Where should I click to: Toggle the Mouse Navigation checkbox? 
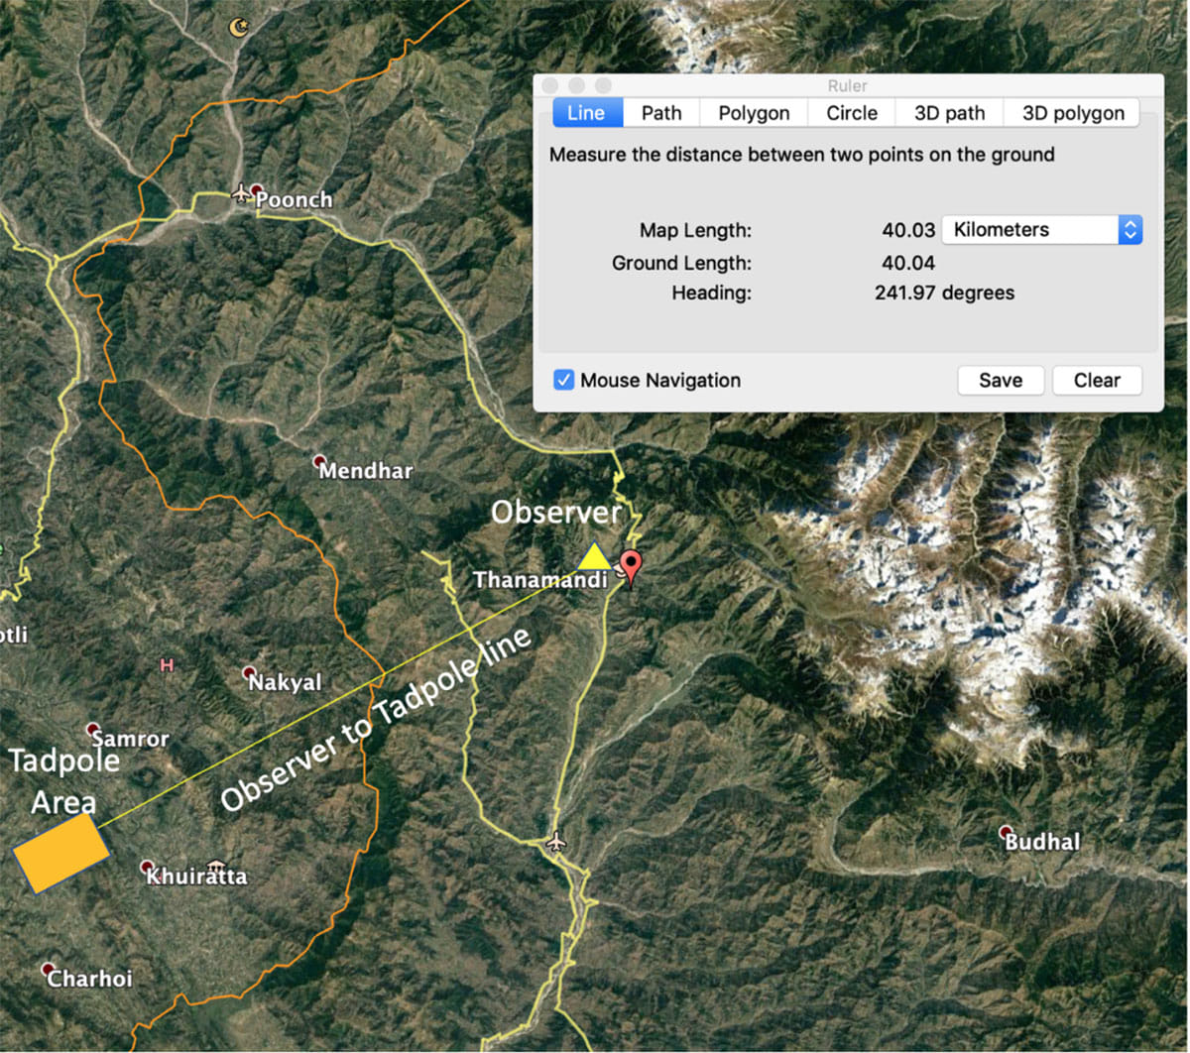click(564, 380)
